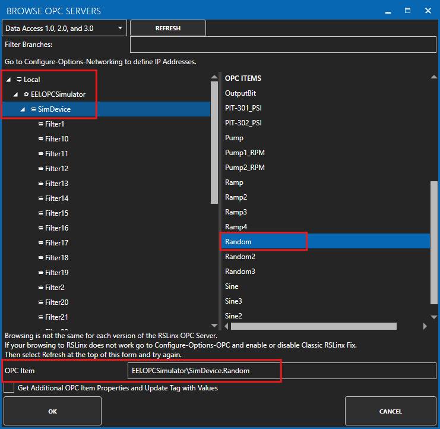Image resolution: width=440 pixels, height=429 pixels.
Task: Select Ramp3 item
Action: pyautogui.click(x=236, y=212)
